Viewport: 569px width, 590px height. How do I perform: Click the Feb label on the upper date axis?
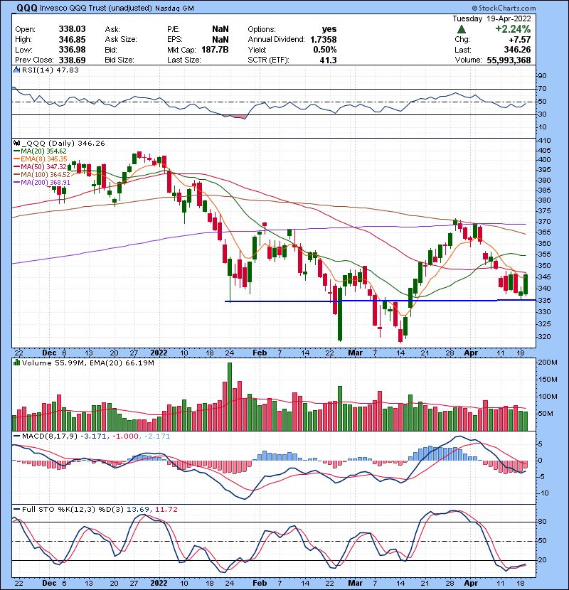[x=260, y=353]
